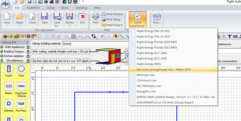Image resolution: width=241 pixels, height=121 pixels.
Task: Switch to the Show ribbon tab
Action: point(65,8)
